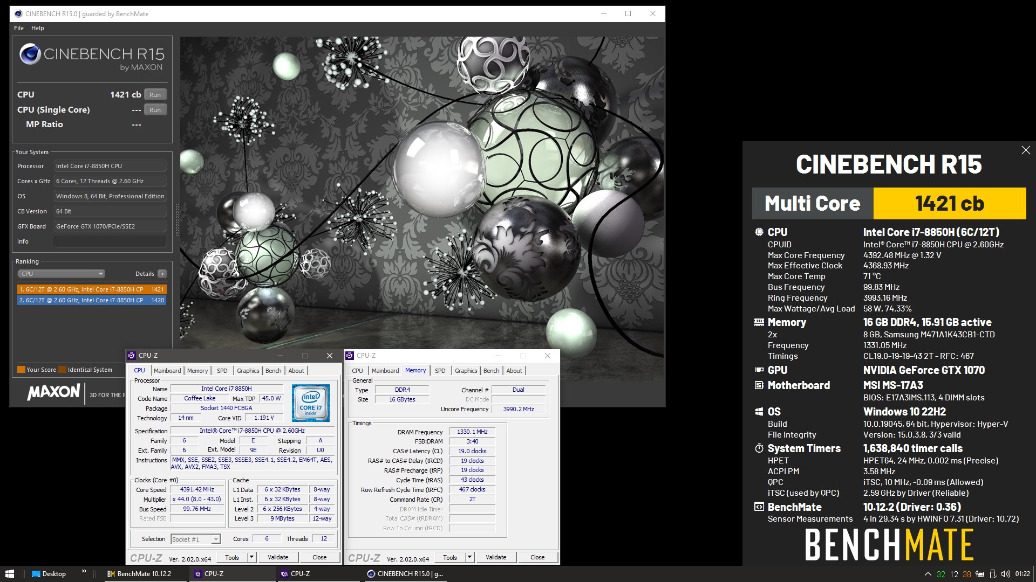The width and height of the screenshot is (1036, 582).
Task: Show hidden system tray icons
Action: click(x=928, y=574)
